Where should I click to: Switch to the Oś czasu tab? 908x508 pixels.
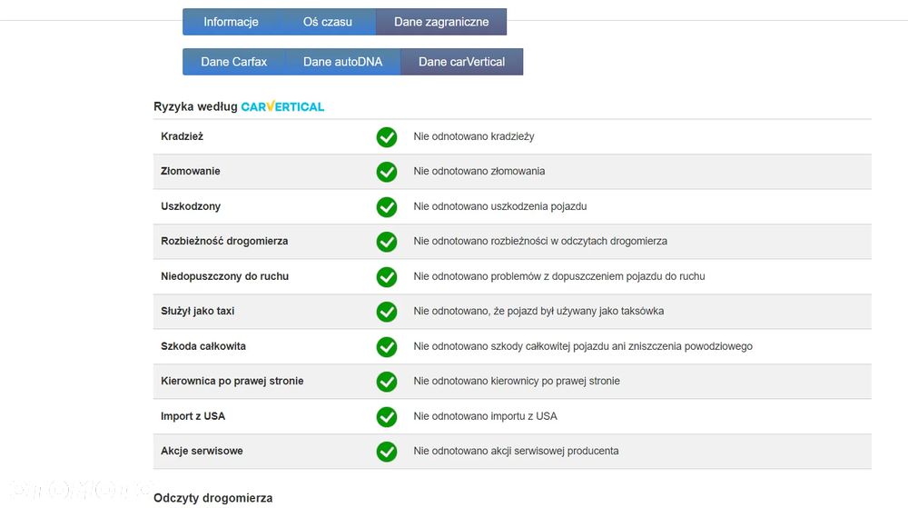coord(328,22)
